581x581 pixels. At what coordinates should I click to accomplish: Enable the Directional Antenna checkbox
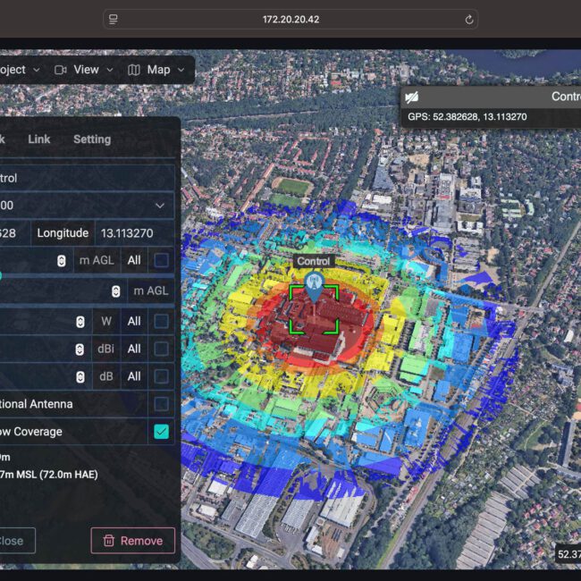pyautogui.click(x=161, y=404)
